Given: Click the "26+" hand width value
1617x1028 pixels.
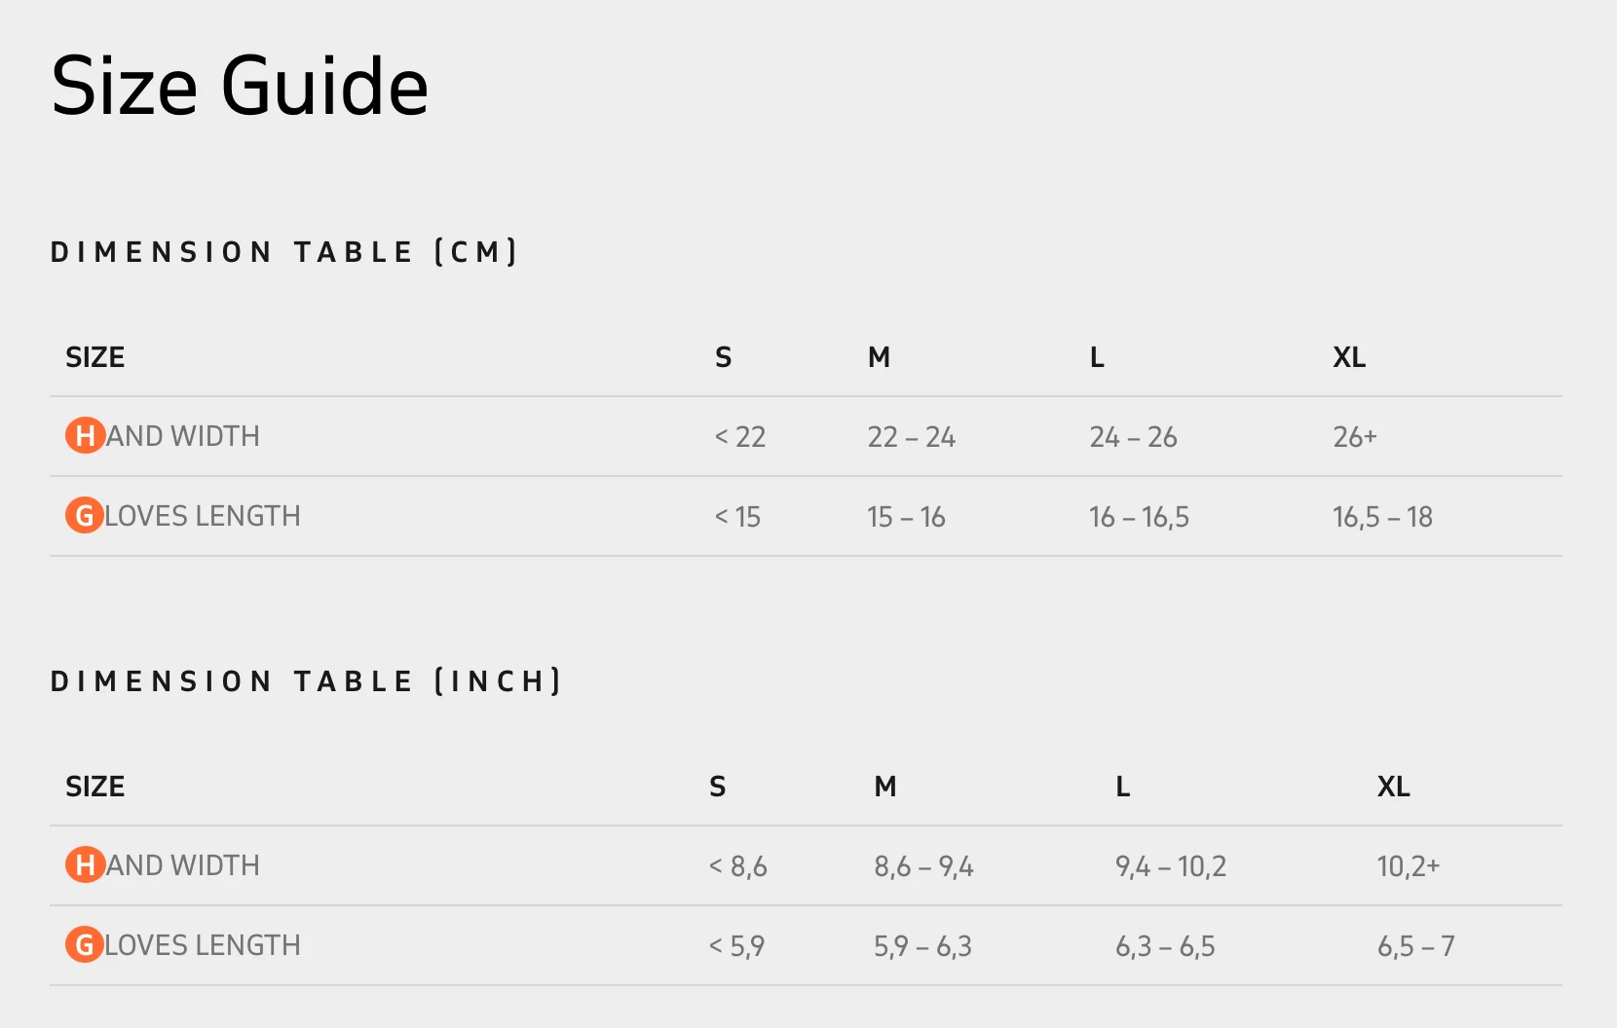Looking at the screenshot, I should [1354, 437].
